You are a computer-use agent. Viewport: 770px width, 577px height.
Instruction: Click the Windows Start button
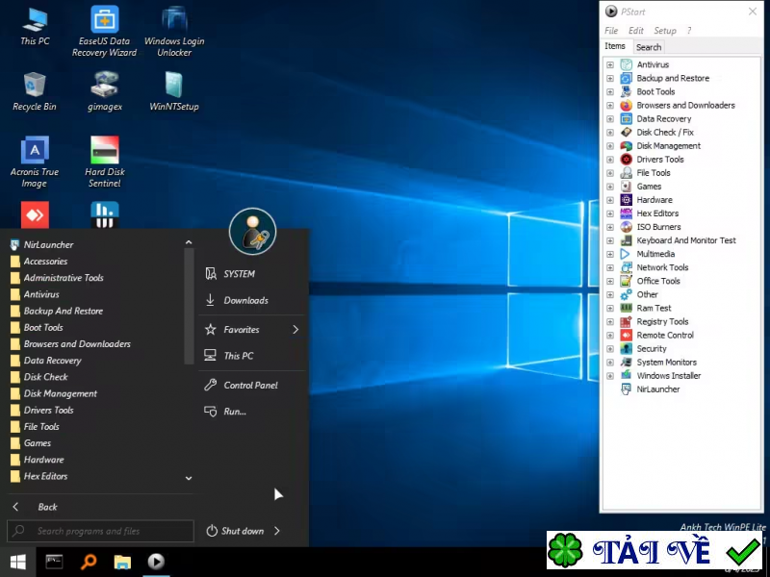click(17, 562)
